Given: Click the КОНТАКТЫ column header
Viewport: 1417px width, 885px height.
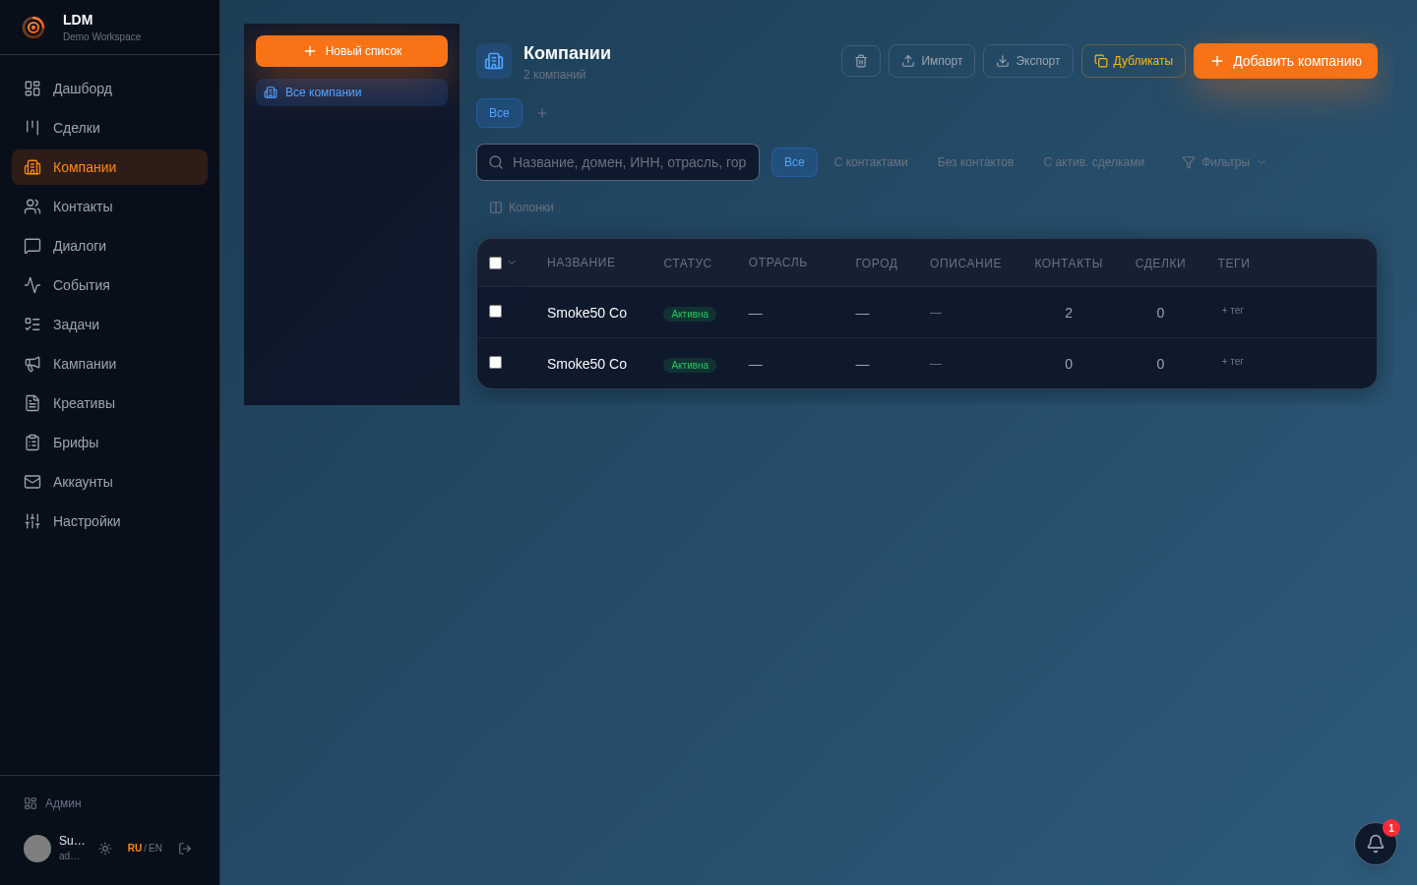Looking at the screenshot, I should [x=1069, y=264].
